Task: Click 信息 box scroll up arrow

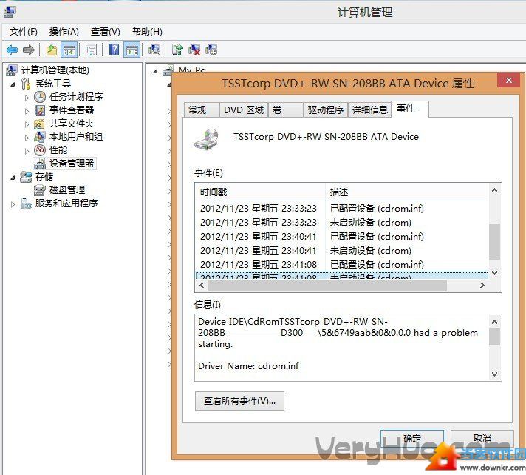Action: point(494,322)
